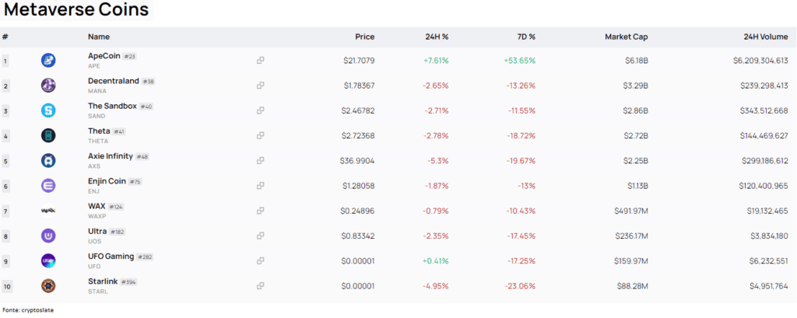Click the WAX logo icon
Screen dimensions: 797x318
[x=48, y=210]
